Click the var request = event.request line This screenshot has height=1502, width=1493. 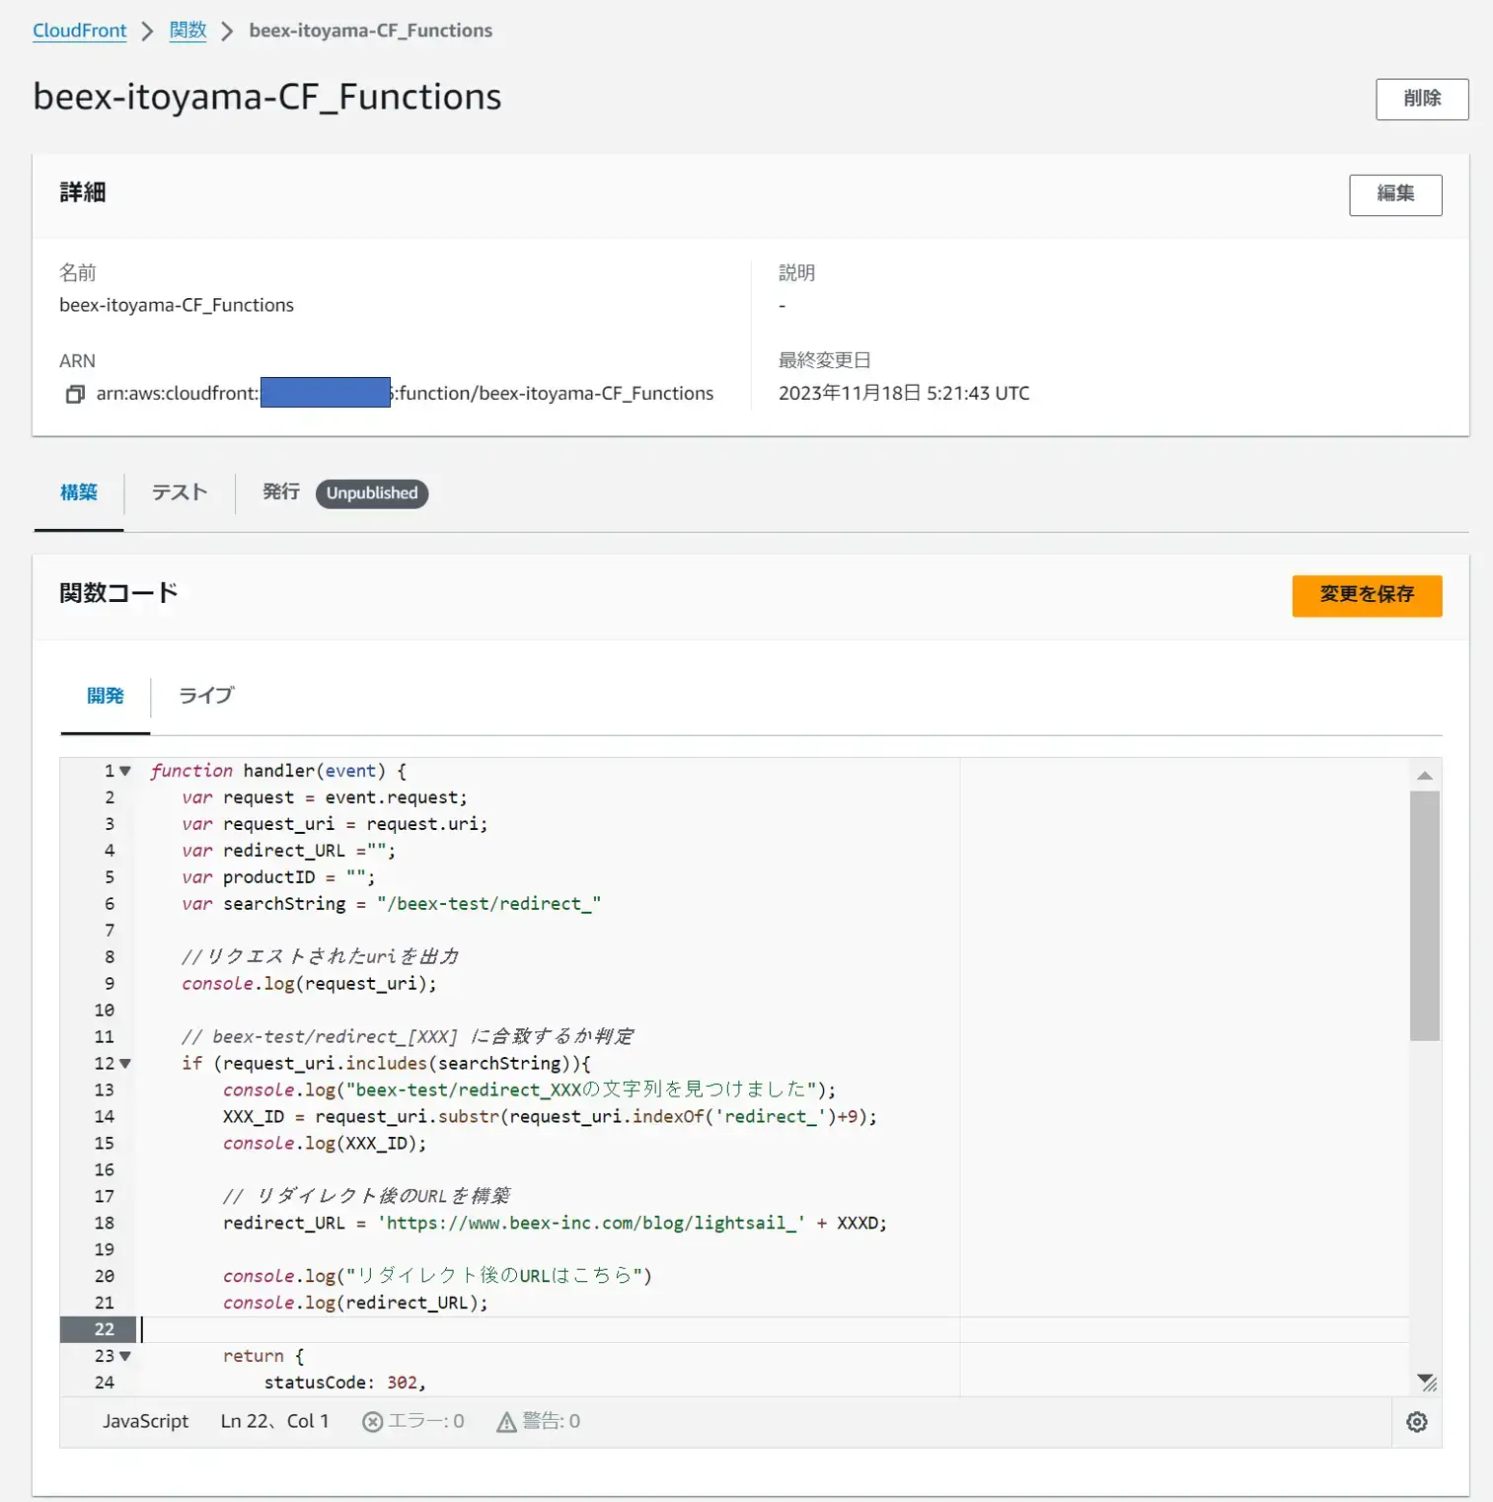[x=325, y=797]
